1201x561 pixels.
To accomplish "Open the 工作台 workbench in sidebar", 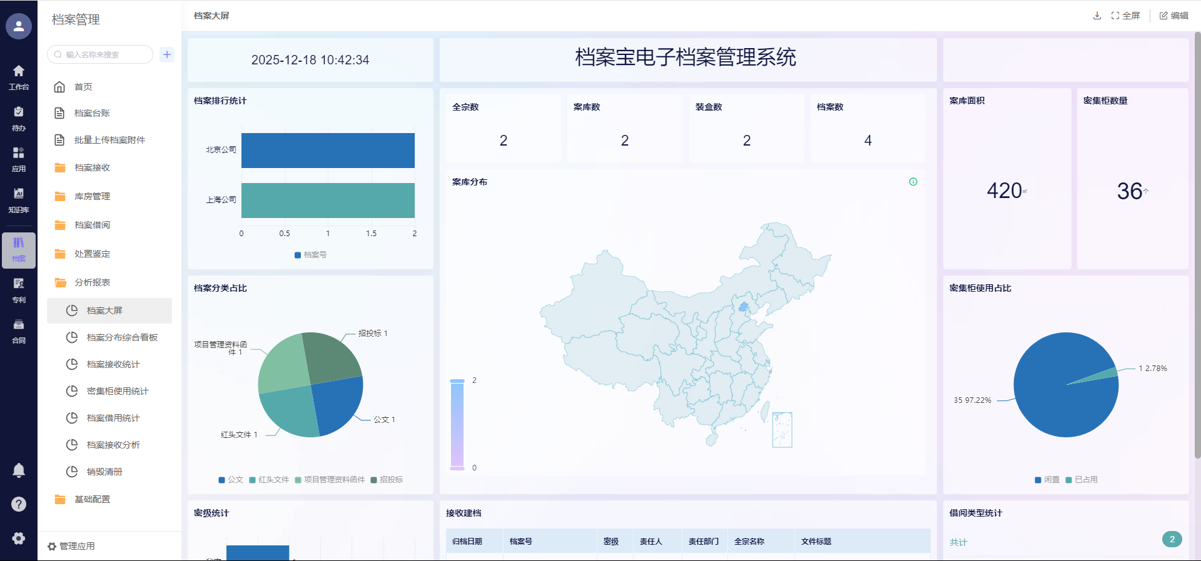I will click(19, 77).
